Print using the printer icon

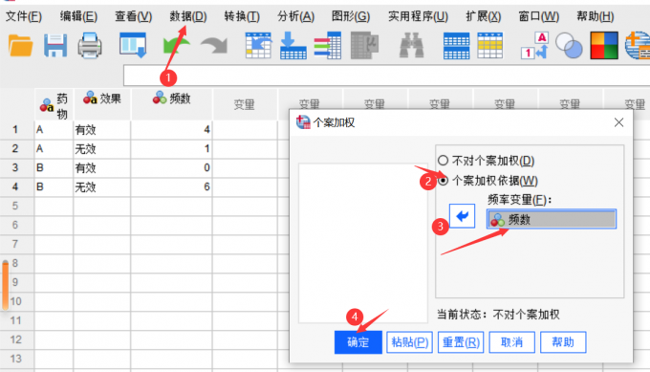tap(90, 46)
